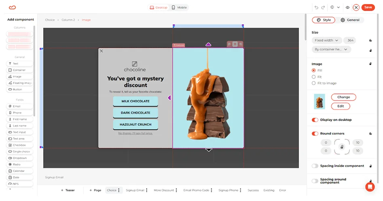The height and width of the screenshot is (201, 383).
Task: Click the Save button
Action: (x=368, y=7)
